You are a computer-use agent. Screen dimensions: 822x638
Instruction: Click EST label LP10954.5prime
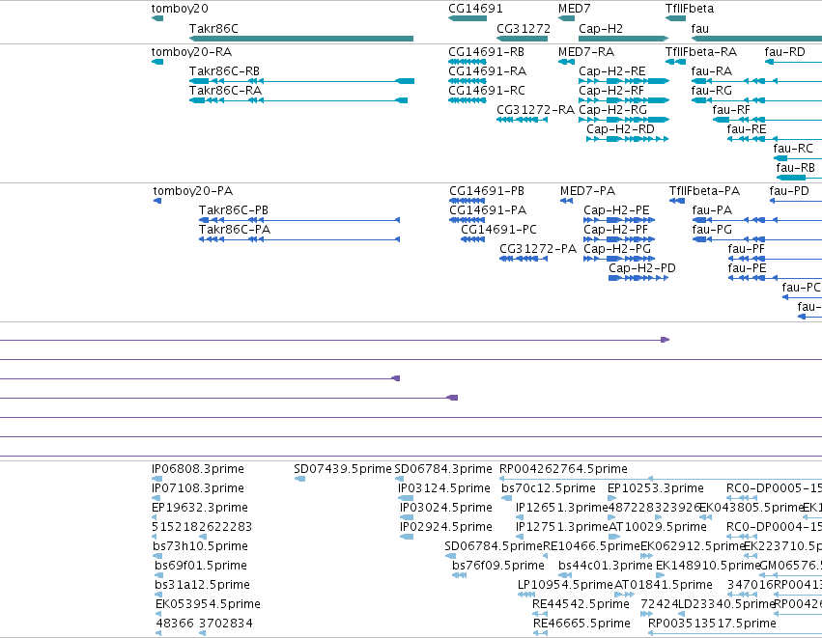tap(565, 585)
